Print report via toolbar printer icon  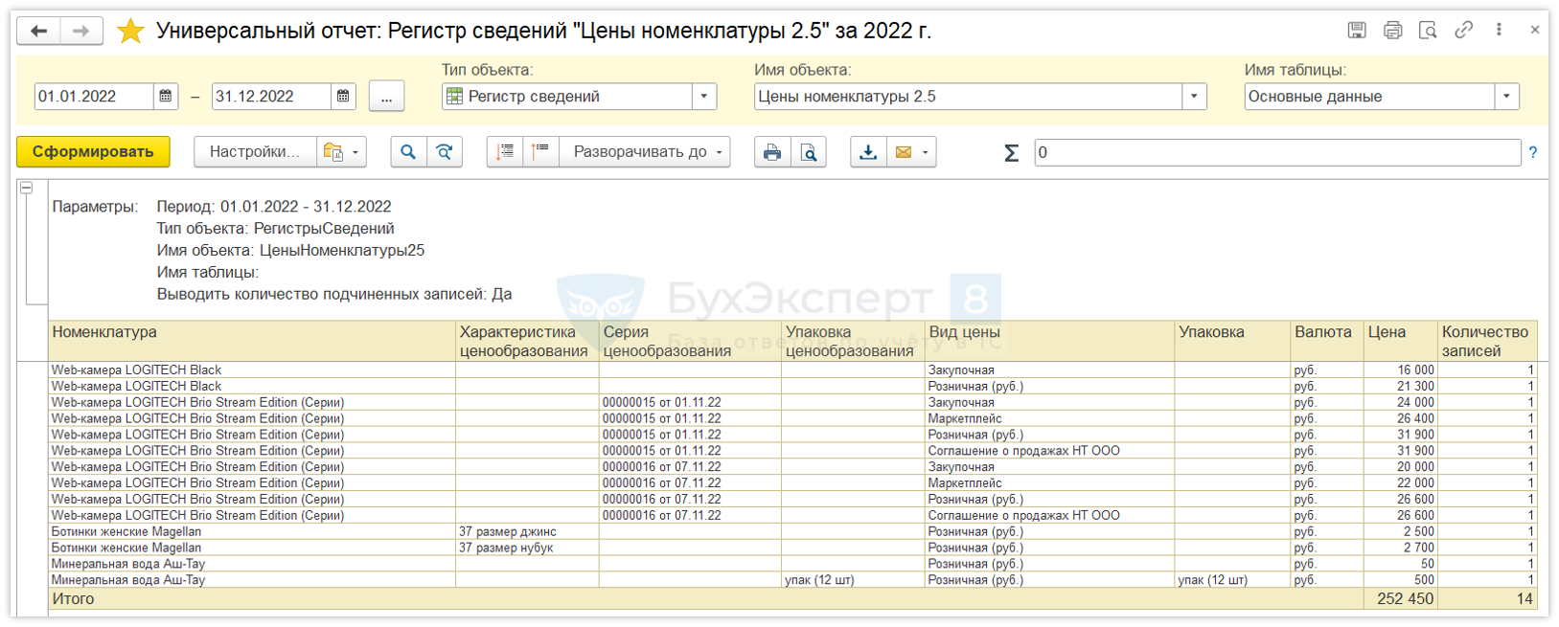tap(772, 152)
